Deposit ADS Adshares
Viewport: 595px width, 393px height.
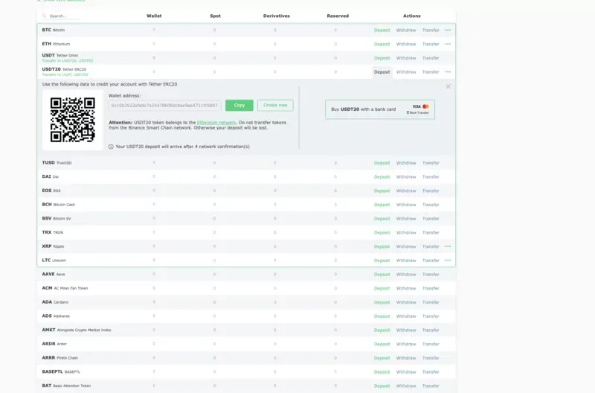pos(382,316)
